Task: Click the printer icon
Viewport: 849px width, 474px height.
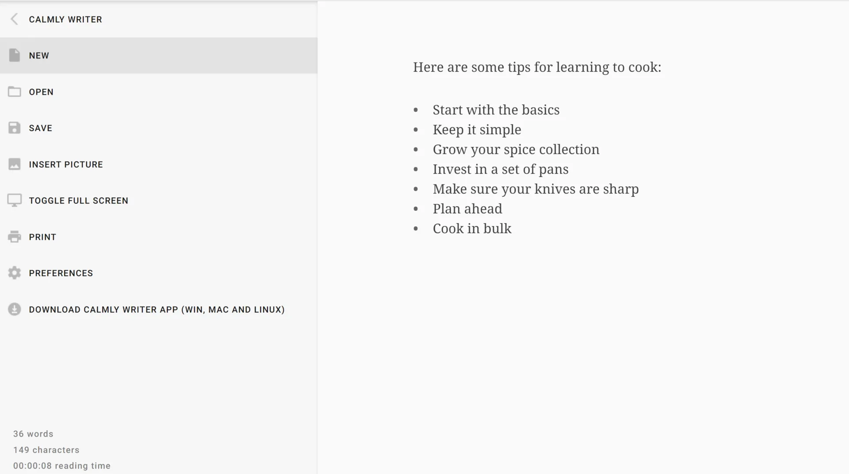Action: pyautogui.click(x=14, y=237)
